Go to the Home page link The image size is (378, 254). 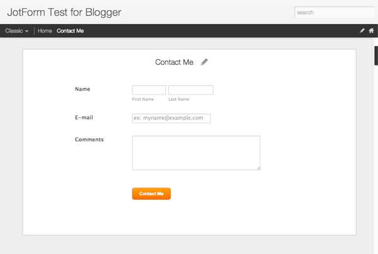pos(45,30)
